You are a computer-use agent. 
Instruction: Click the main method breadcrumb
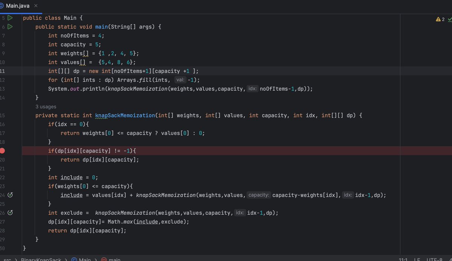(x=111, y=259)
